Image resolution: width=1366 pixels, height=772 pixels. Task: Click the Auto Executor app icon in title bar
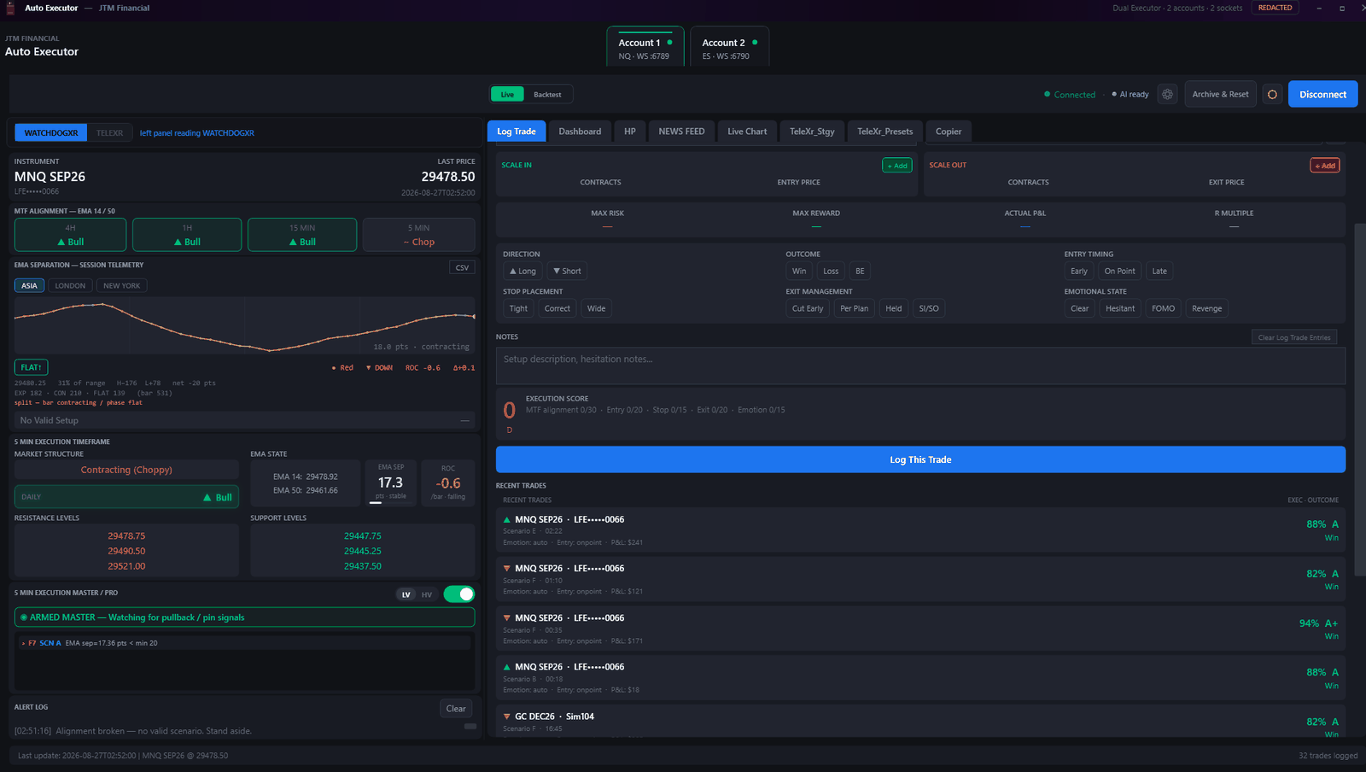[x=10, y=8]
